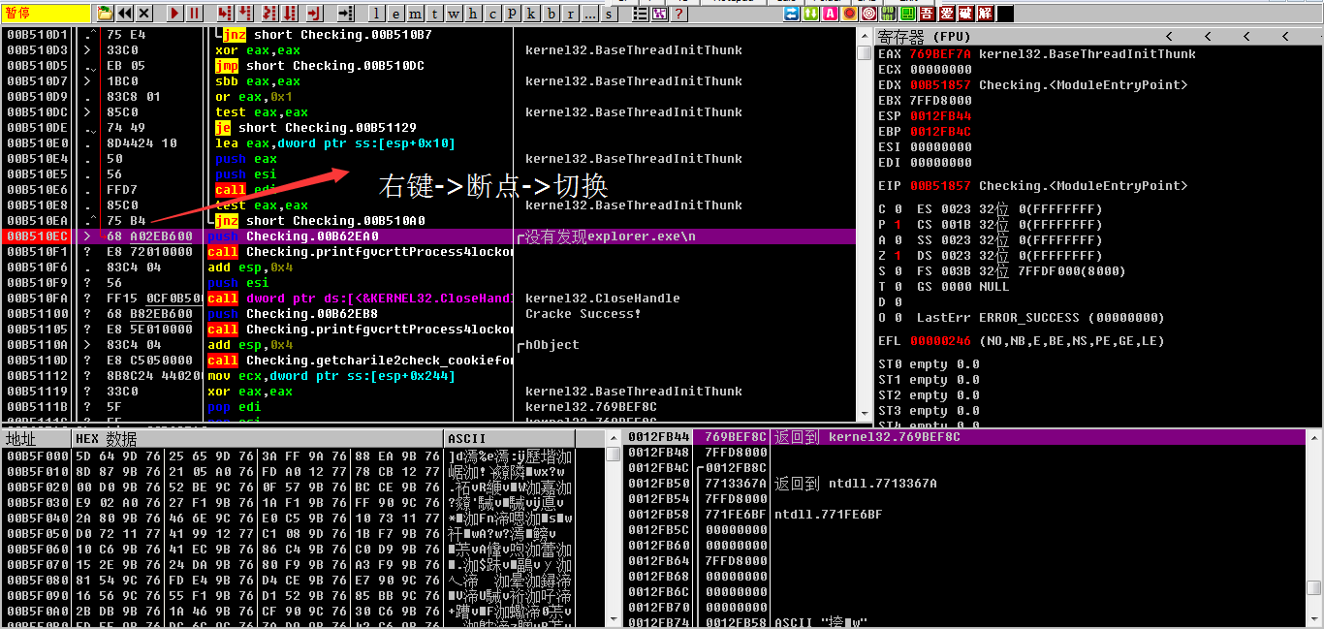Click the green window plugin icon
The image size is (1324, 629).
(907, 14)
